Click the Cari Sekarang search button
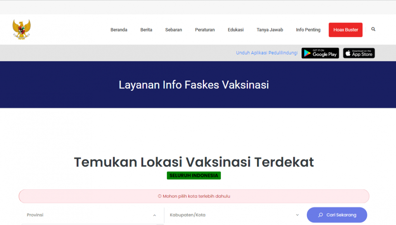The image size is (396, 225). [337, 215]
